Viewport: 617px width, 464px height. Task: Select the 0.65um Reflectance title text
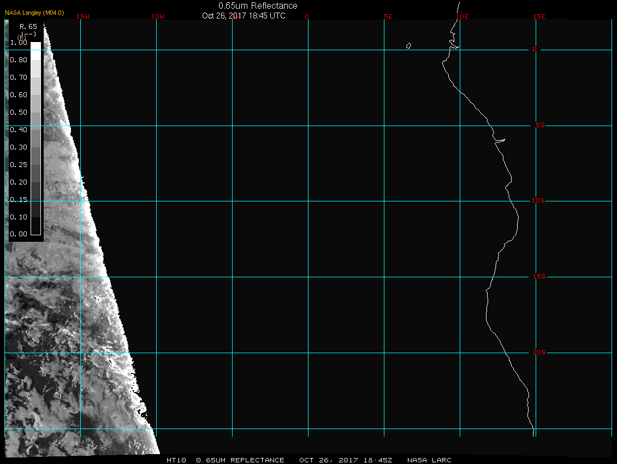point(258,5)
